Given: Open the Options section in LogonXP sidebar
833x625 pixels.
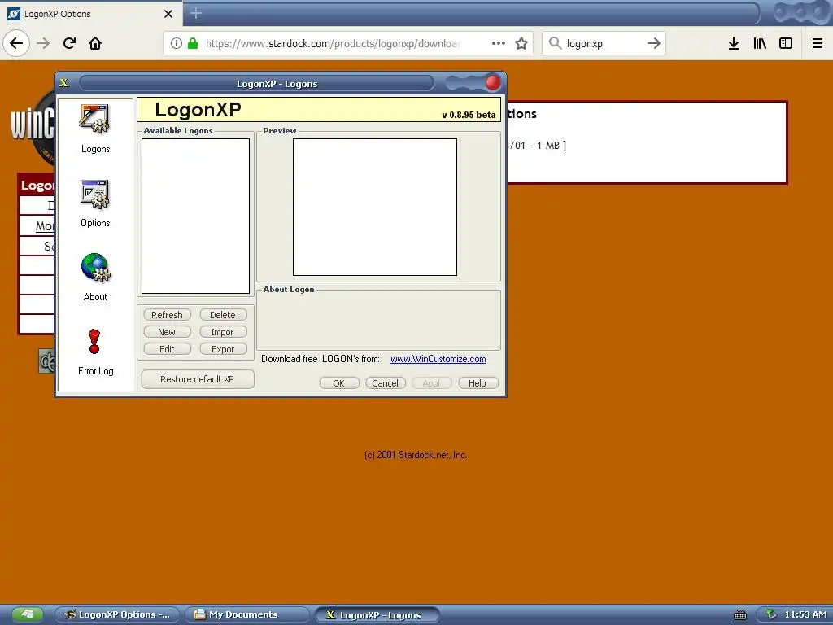Looking at the screenshot, I should tap(96, 203).
